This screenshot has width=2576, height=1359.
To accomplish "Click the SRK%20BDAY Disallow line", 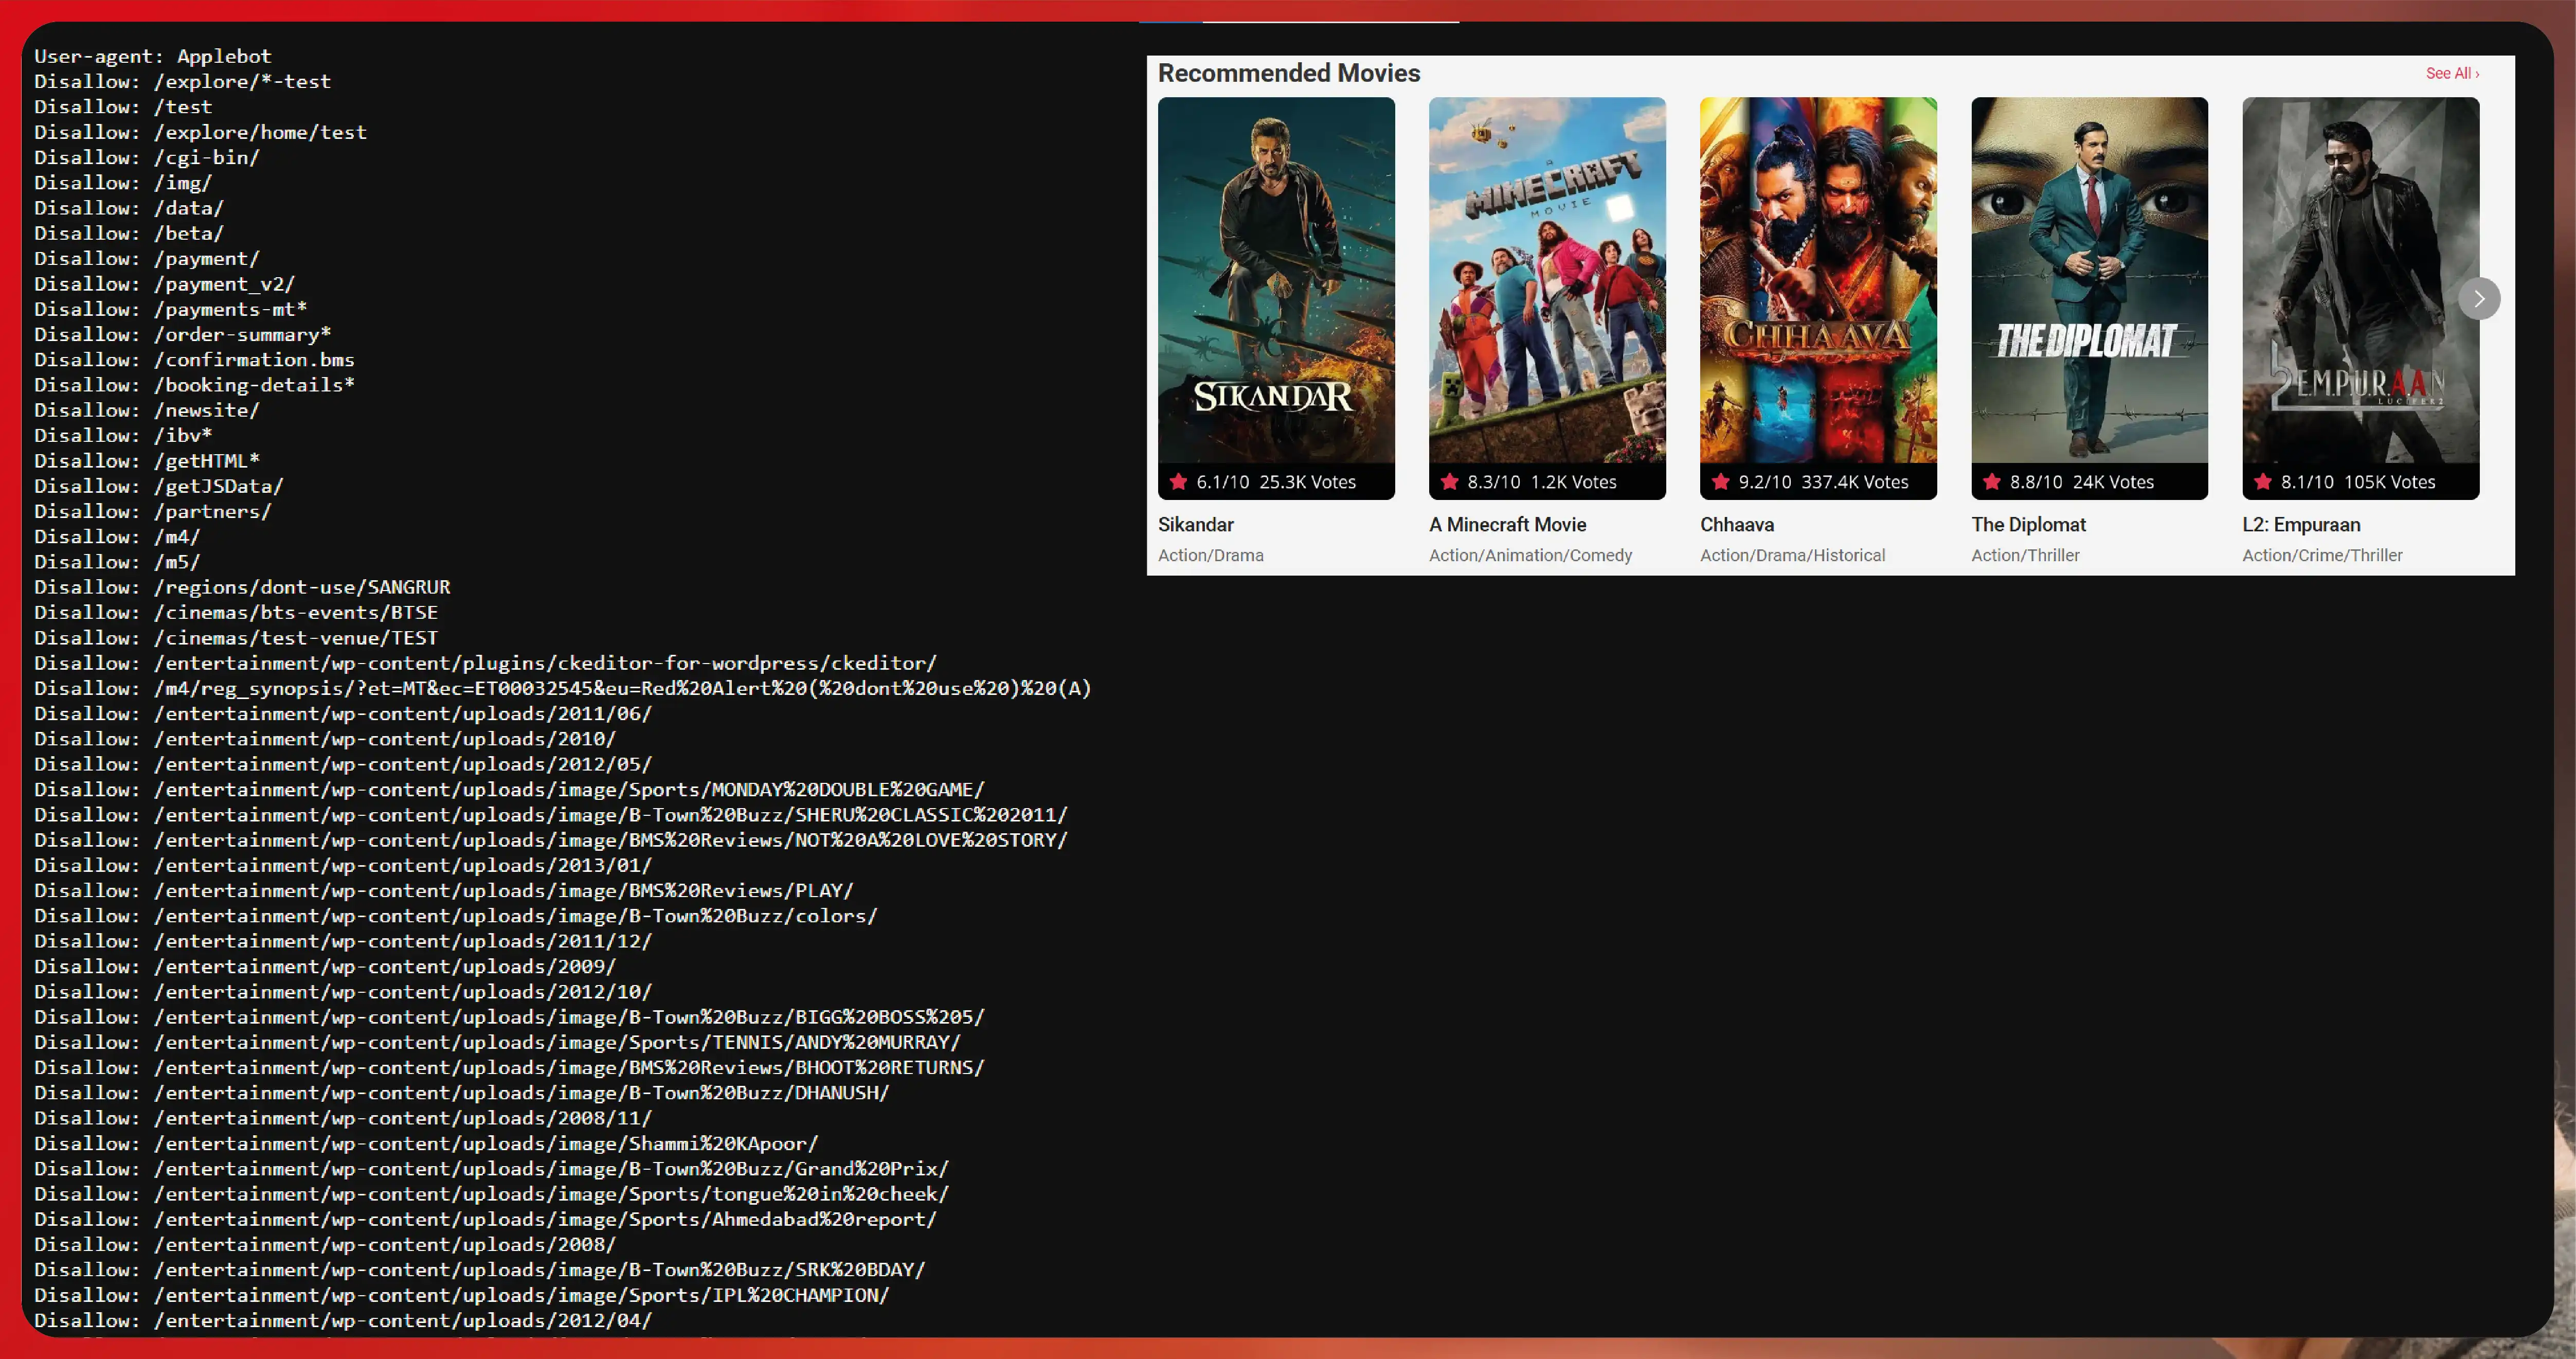I will [480, 1270].
